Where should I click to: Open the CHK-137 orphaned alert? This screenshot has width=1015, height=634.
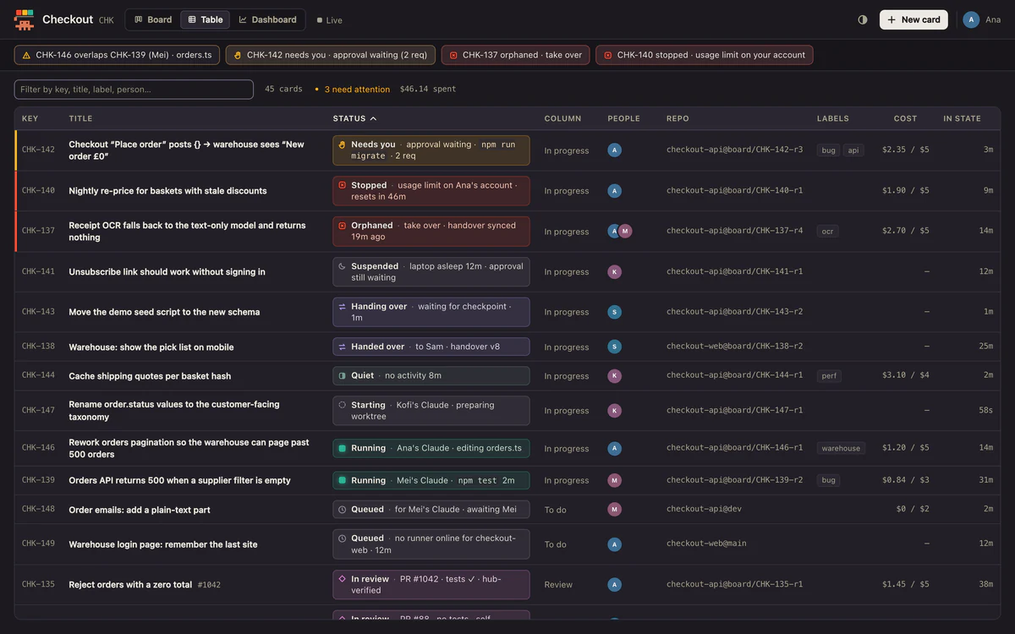pyautogui.click(x=516, y=55)
